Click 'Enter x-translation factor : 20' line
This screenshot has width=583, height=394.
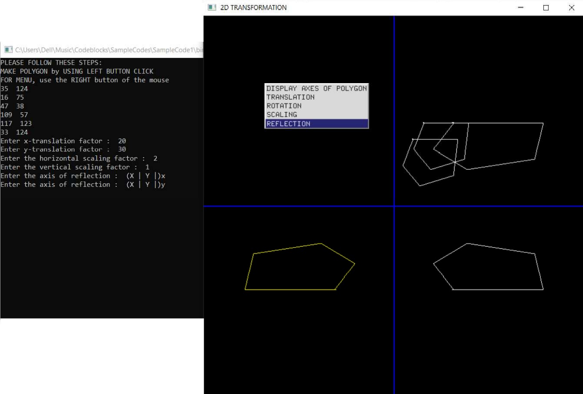pos(63,141)
